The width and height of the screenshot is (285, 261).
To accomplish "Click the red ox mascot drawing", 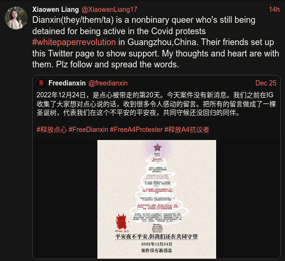I will click(122, 221).
